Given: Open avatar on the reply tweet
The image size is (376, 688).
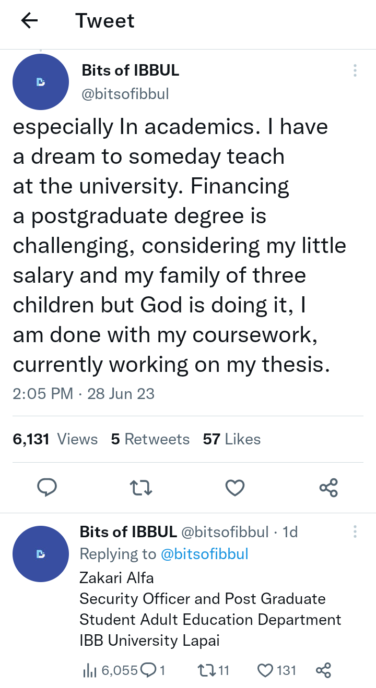Looking at the screenshot, I should 41,554.
